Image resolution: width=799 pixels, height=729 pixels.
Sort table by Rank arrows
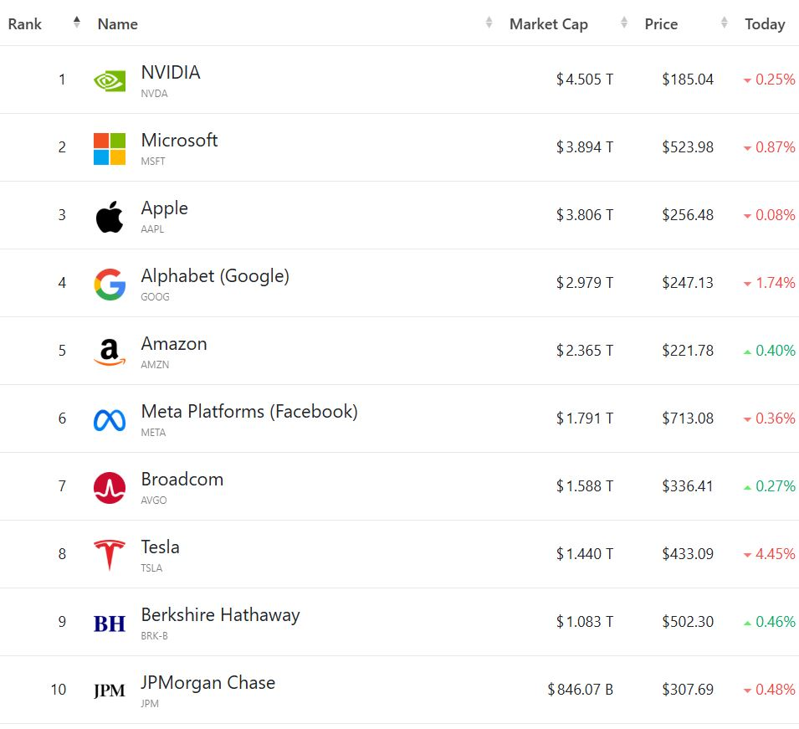77,23
